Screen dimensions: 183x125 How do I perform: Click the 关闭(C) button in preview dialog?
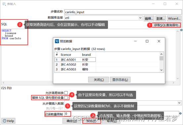click(98, 80)
